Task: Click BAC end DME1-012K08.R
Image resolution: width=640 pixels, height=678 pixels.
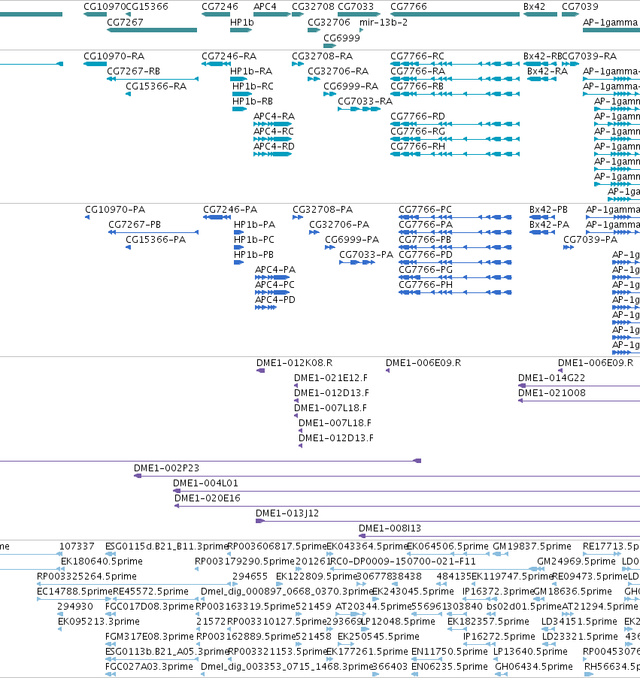Action: [x=294, y=363]
